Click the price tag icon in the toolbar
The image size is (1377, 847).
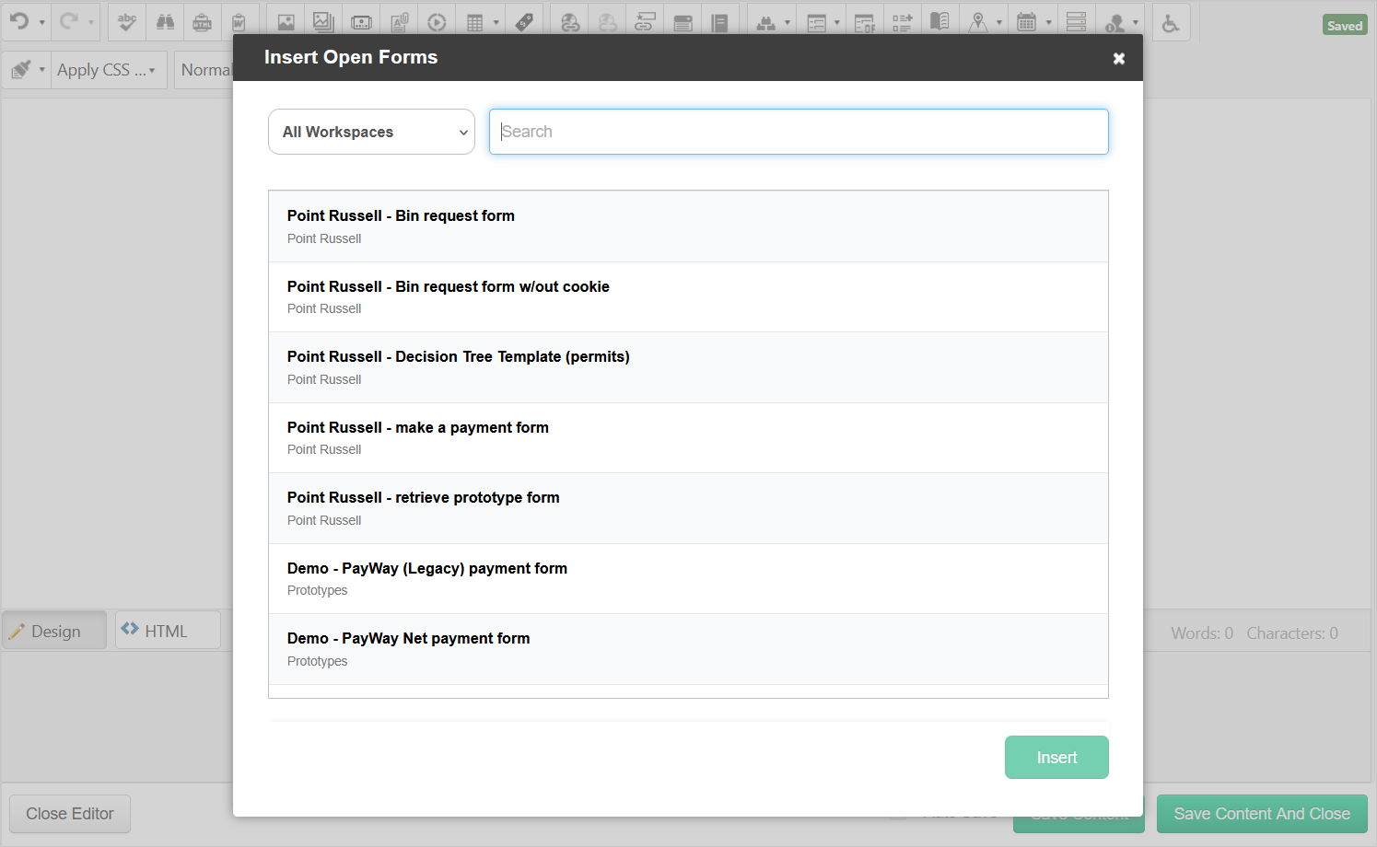524,20
